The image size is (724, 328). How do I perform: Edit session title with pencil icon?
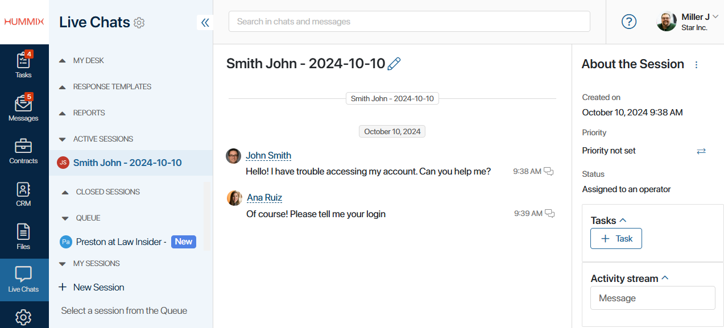pyautogui.click(x=394, y=64)
